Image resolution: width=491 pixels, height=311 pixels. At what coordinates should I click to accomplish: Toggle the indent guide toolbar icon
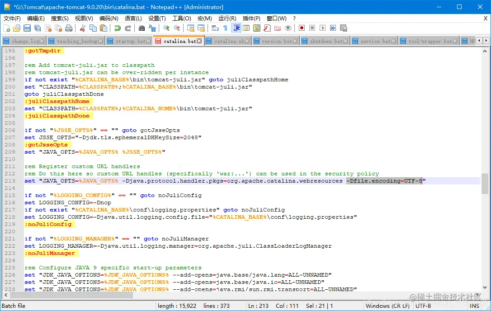point(236,28)
